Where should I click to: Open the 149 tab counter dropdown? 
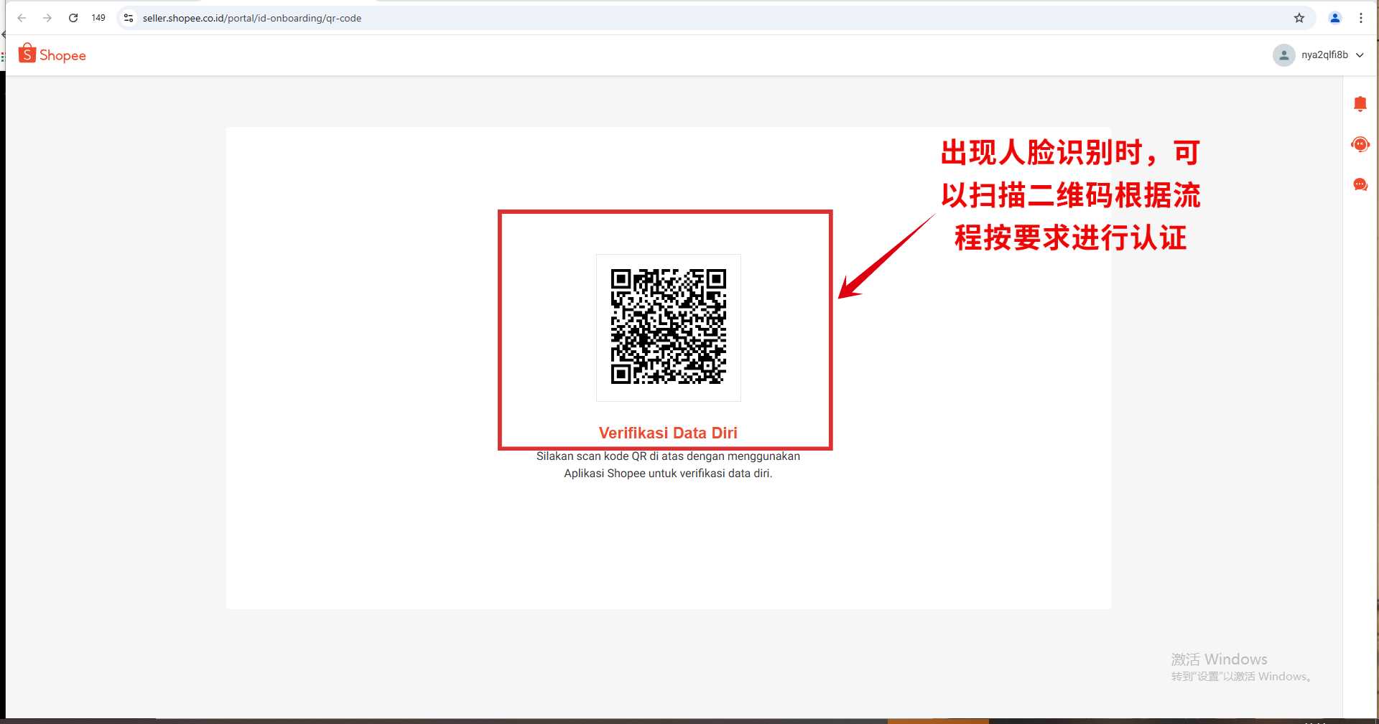tap(98, 18)
